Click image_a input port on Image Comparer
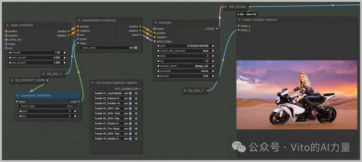The height and width of the screenshot is (162, 362). click(x=238, y=26)
